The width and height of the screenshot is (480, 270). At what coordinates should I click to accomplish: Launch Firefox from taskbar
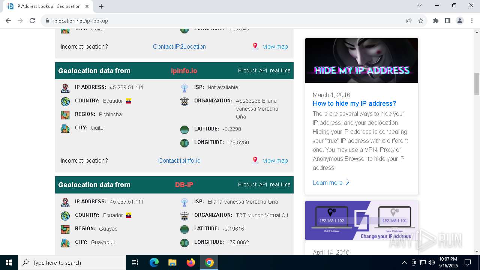coord(191,262)
